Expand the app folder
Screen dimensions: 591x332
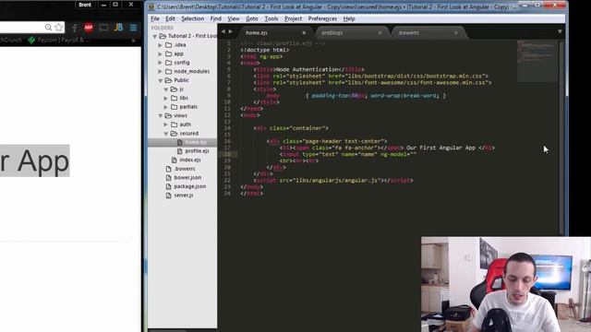click(160, 53)
